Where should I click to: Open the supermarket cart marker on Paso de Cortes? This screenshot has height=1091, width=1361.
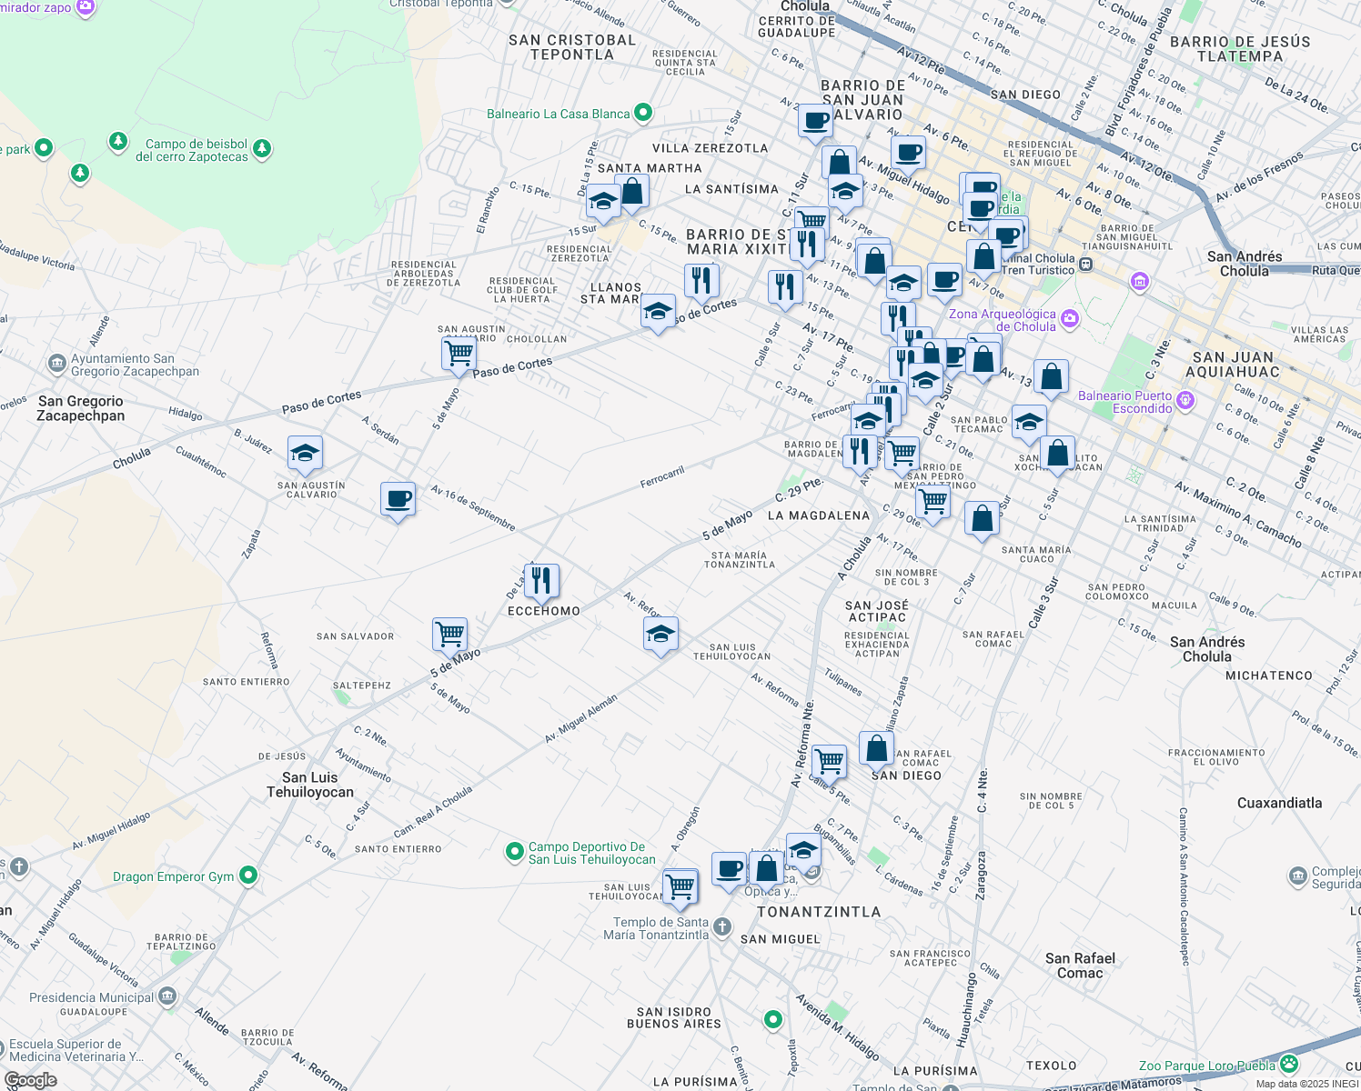coord(459,355)
